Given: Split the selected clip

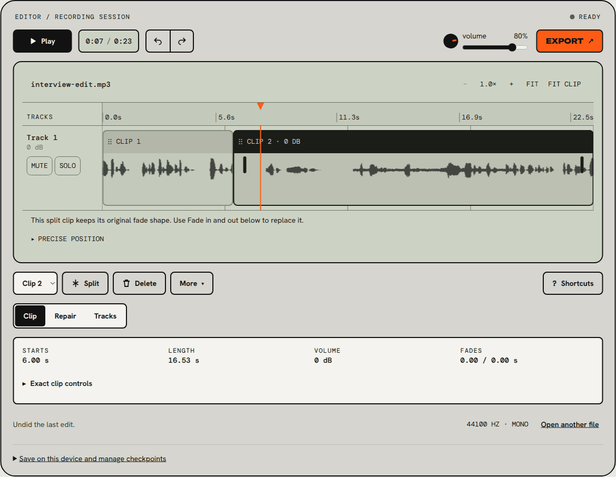Looking at the screenshot, I should click(85, 283).
